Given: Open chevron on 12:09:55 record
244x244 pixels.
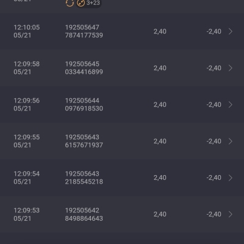Looking at the screenshot, I should 231,141.
